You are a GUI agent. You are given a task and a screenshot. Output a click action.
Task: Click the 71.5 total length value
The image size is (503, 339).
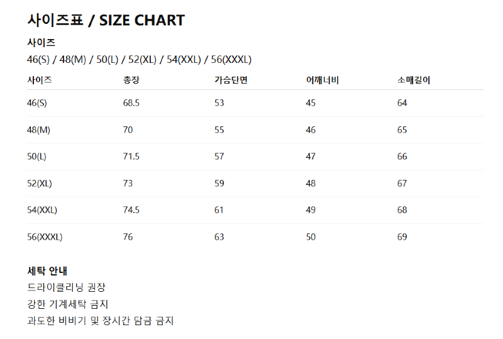coord(131,157)
